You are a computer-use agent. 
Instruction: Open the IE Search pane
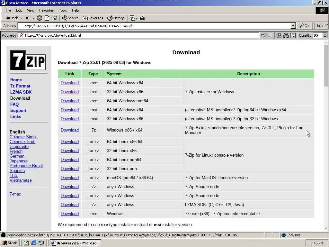[70, 18]
